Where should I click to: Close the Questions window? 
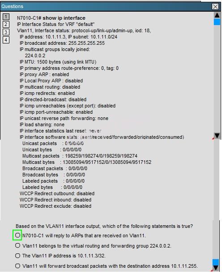pos(215,7)
